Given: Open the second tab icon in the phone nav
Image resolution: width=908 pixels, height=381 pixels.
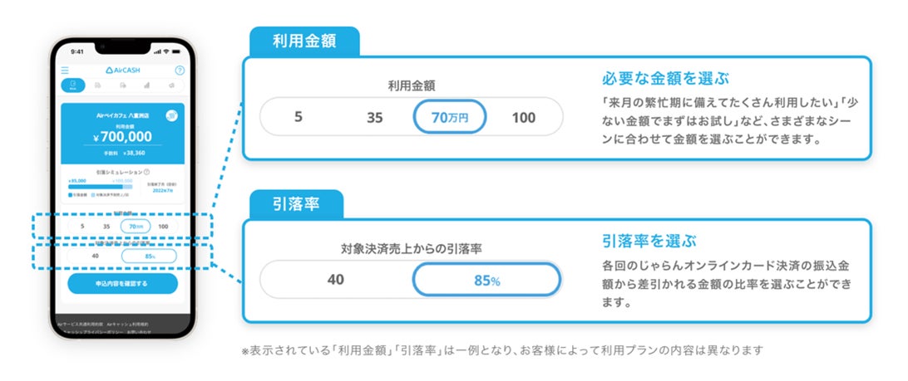Looking at the screenshot, I should [98, 85].
